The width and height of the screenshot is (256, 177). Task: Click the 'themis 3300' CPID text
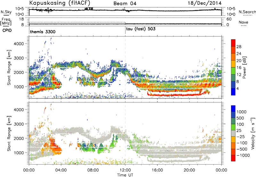tap(43, 32)
